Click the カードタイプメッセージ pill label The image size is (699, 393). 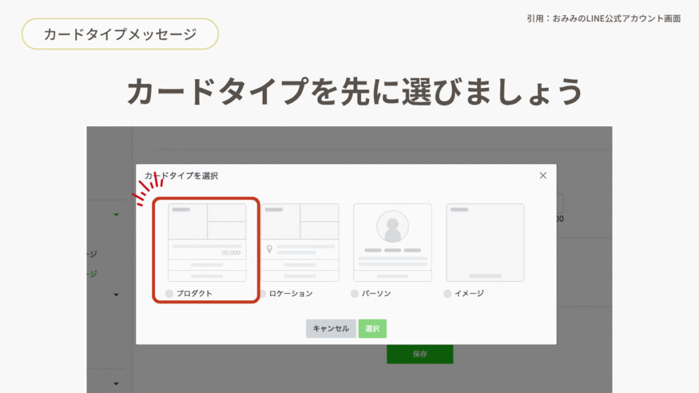tap(120, 34)
